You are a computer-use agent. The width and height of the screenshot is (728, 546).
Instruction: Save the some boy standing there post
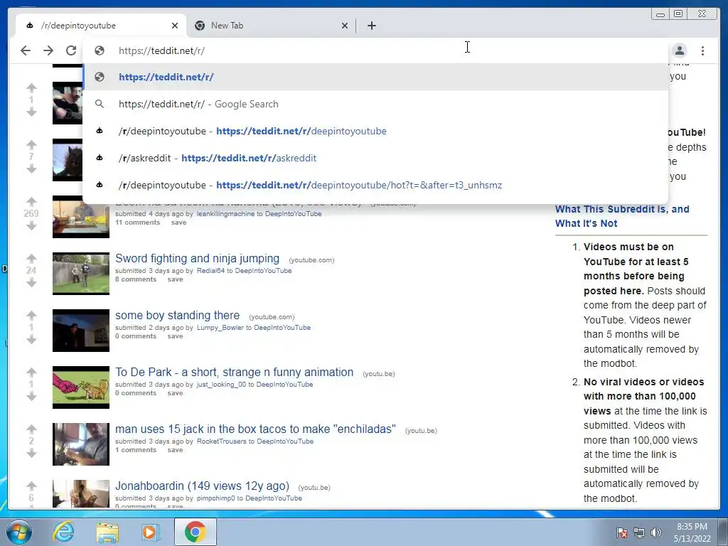[x=175, y=336]
